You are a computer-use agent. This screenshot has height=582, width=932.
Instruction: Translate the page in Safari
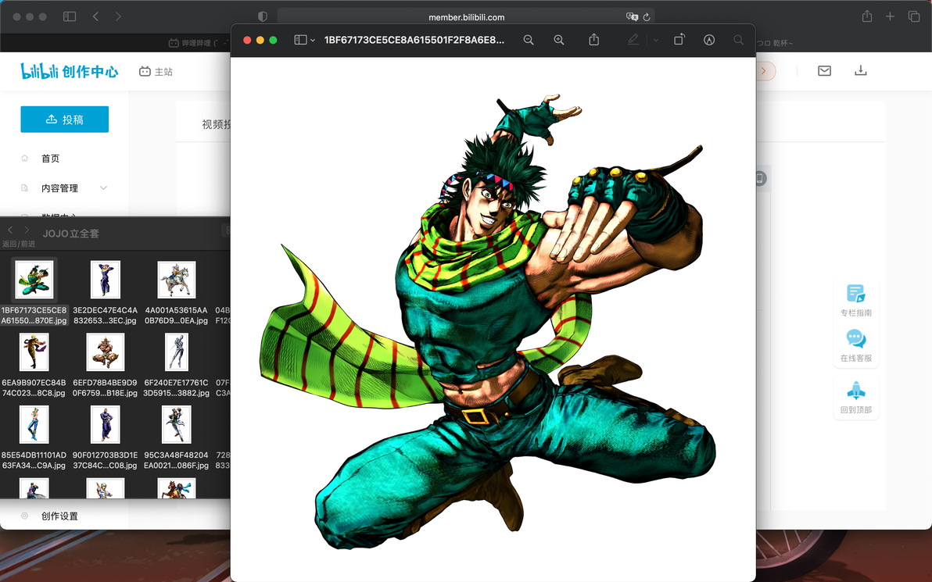coord(632,17)
